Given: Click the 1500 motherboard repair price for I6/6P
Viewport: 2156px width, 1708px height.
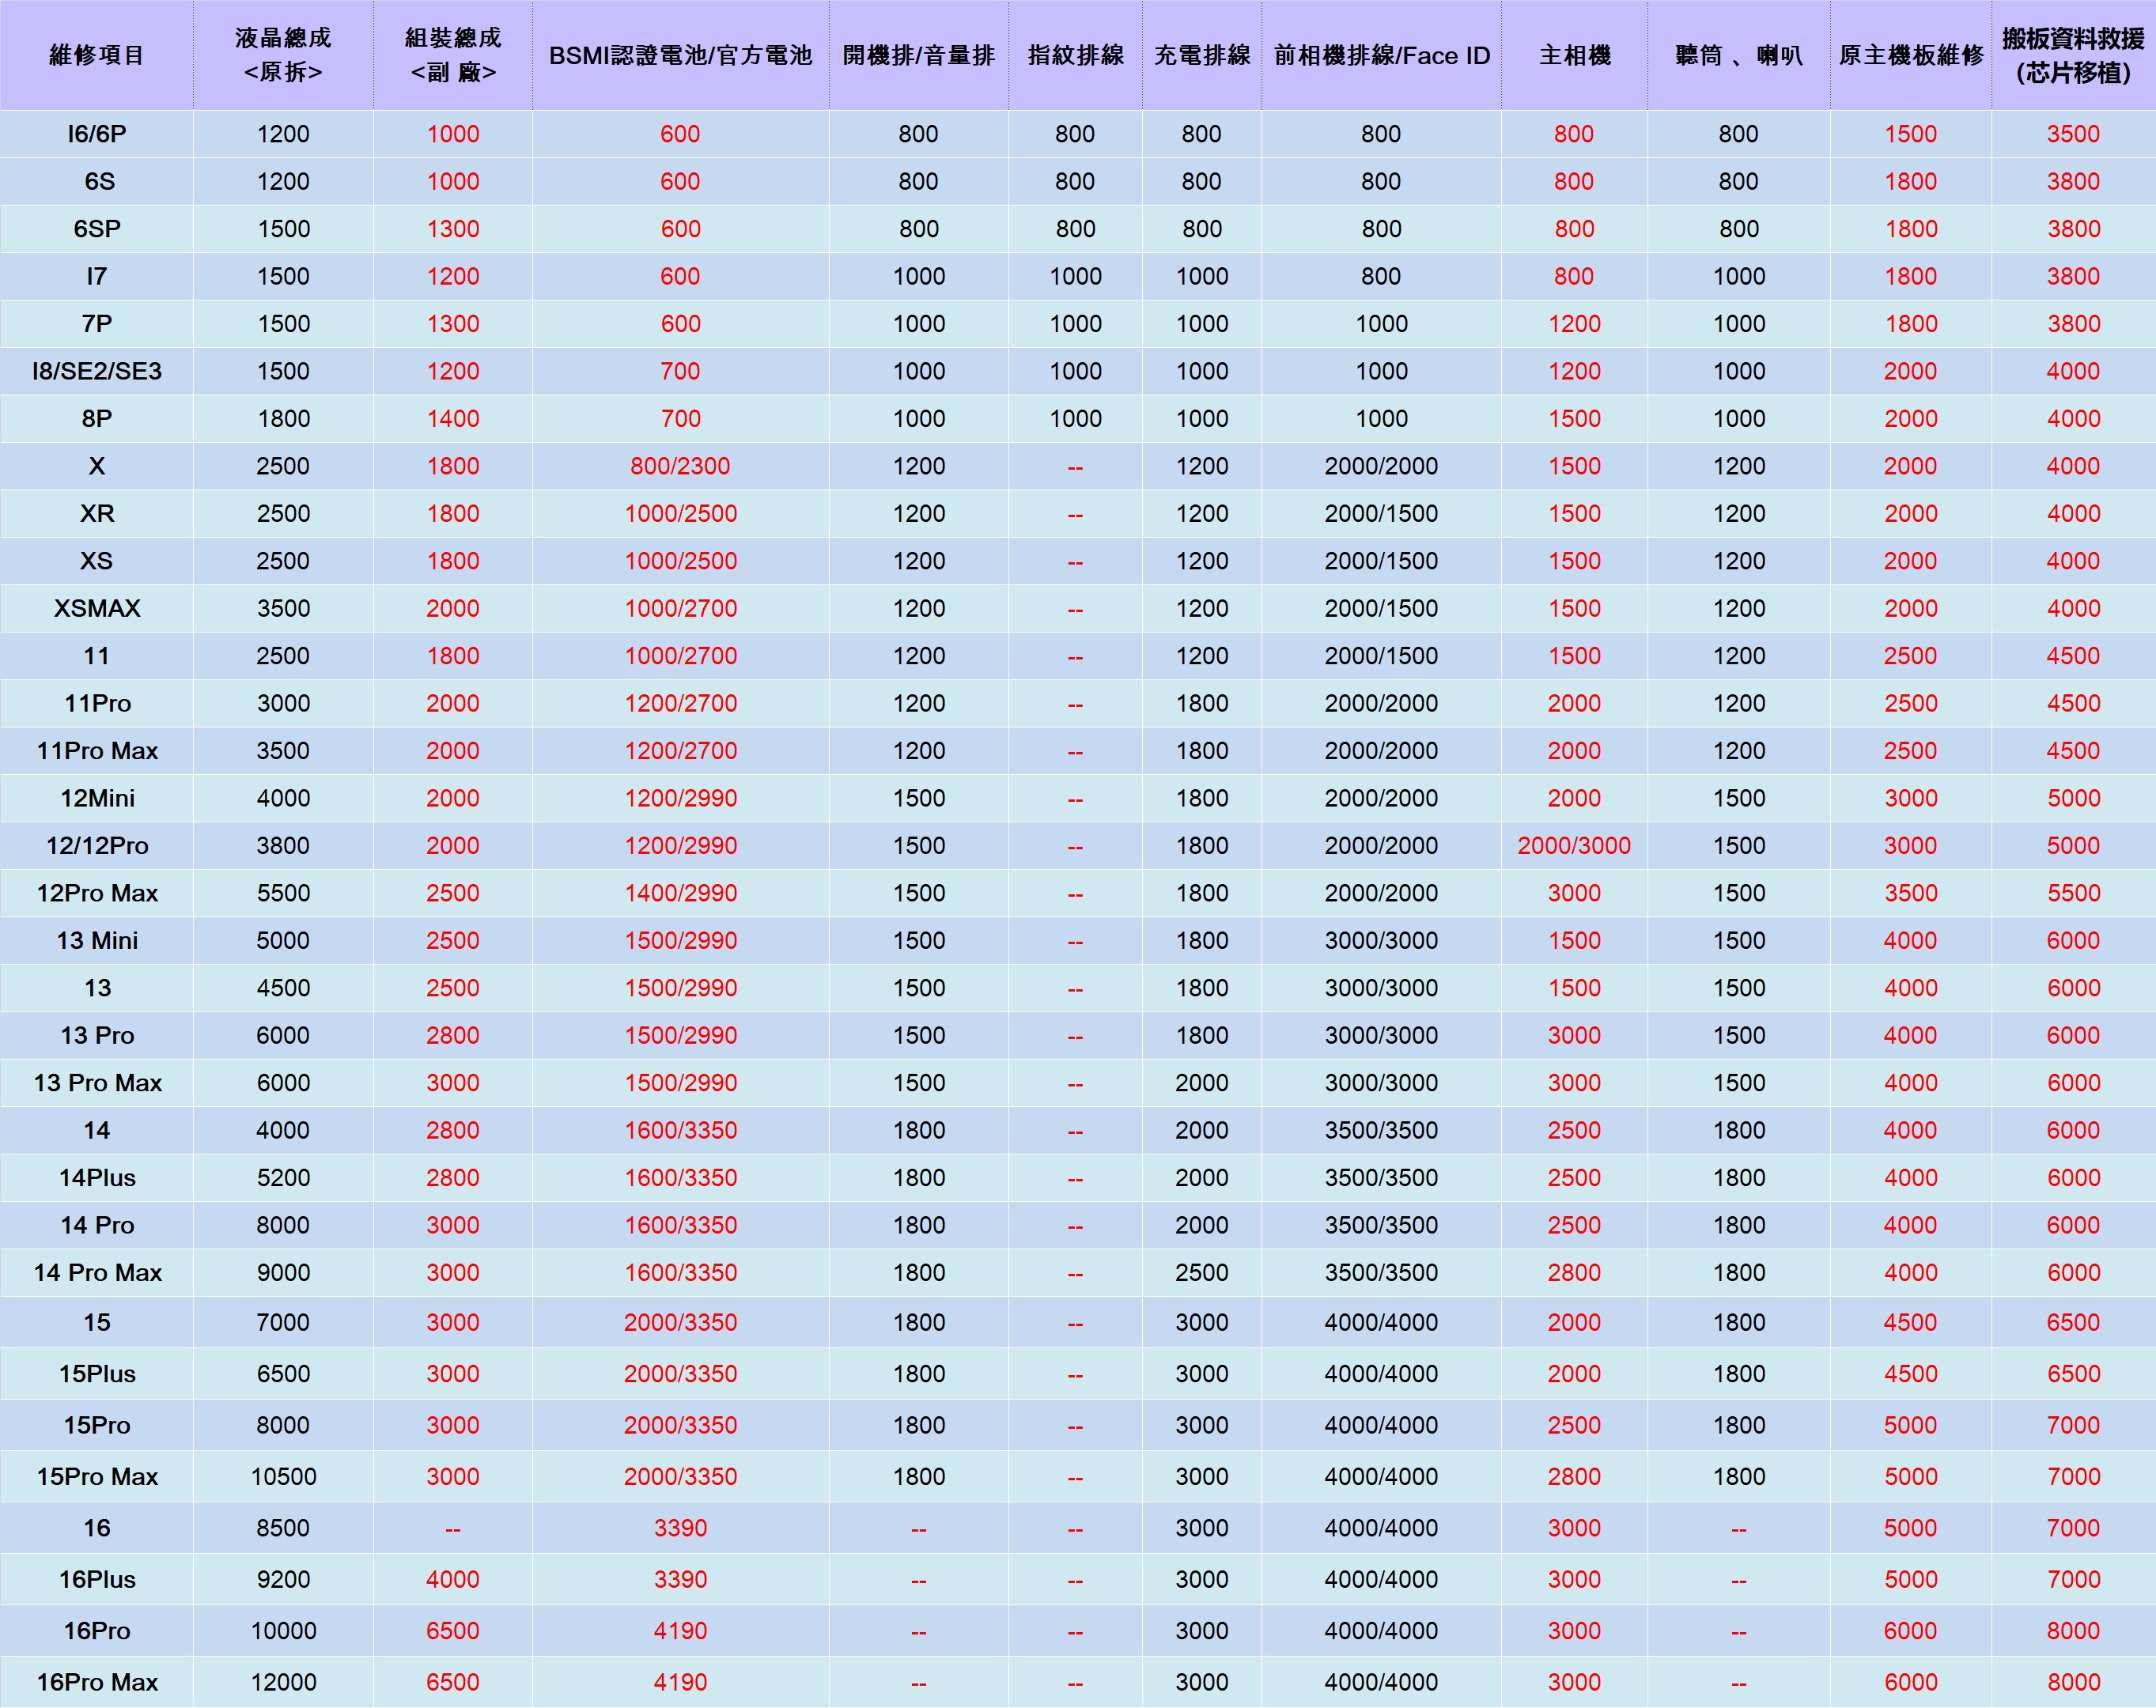Looking at the screenshot, I should click(1911, 134).
